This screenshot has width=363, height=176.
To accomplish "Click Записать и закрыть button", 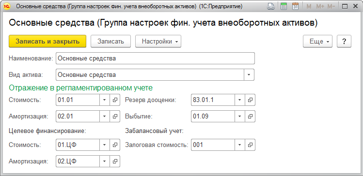I will point(47,42).
